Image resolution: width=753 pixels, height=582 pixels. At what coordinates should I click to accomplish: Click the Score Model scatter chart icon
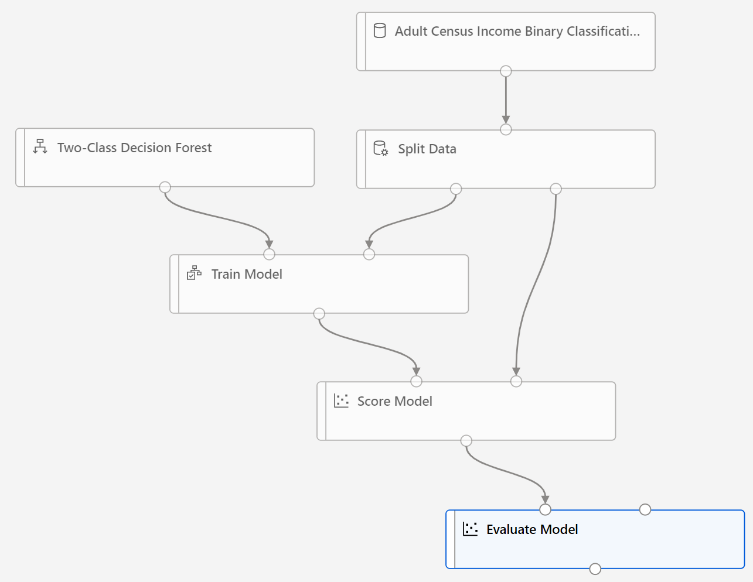tap(341, 400)
